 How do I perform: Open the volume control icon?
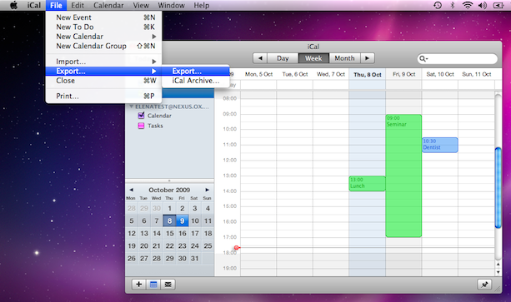click(483, 5)
